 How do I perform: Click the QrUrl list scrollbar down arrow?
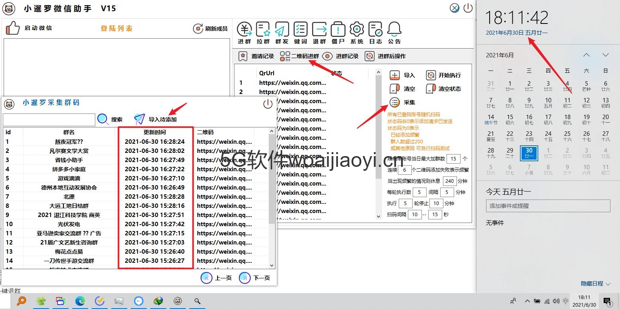378,216
